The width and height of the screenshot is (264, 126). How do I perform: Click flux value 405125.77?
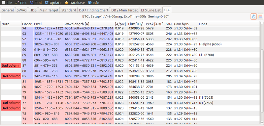click(136, 55)
